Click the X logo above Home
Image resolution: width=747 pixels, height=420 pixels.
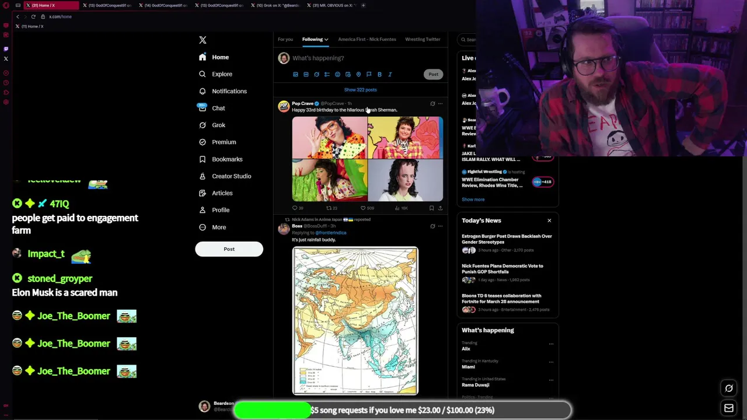[x=203, y=40]
